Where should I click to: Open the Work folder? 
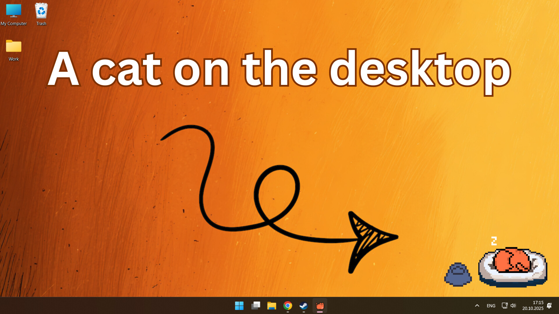click(x=13, y=47)
